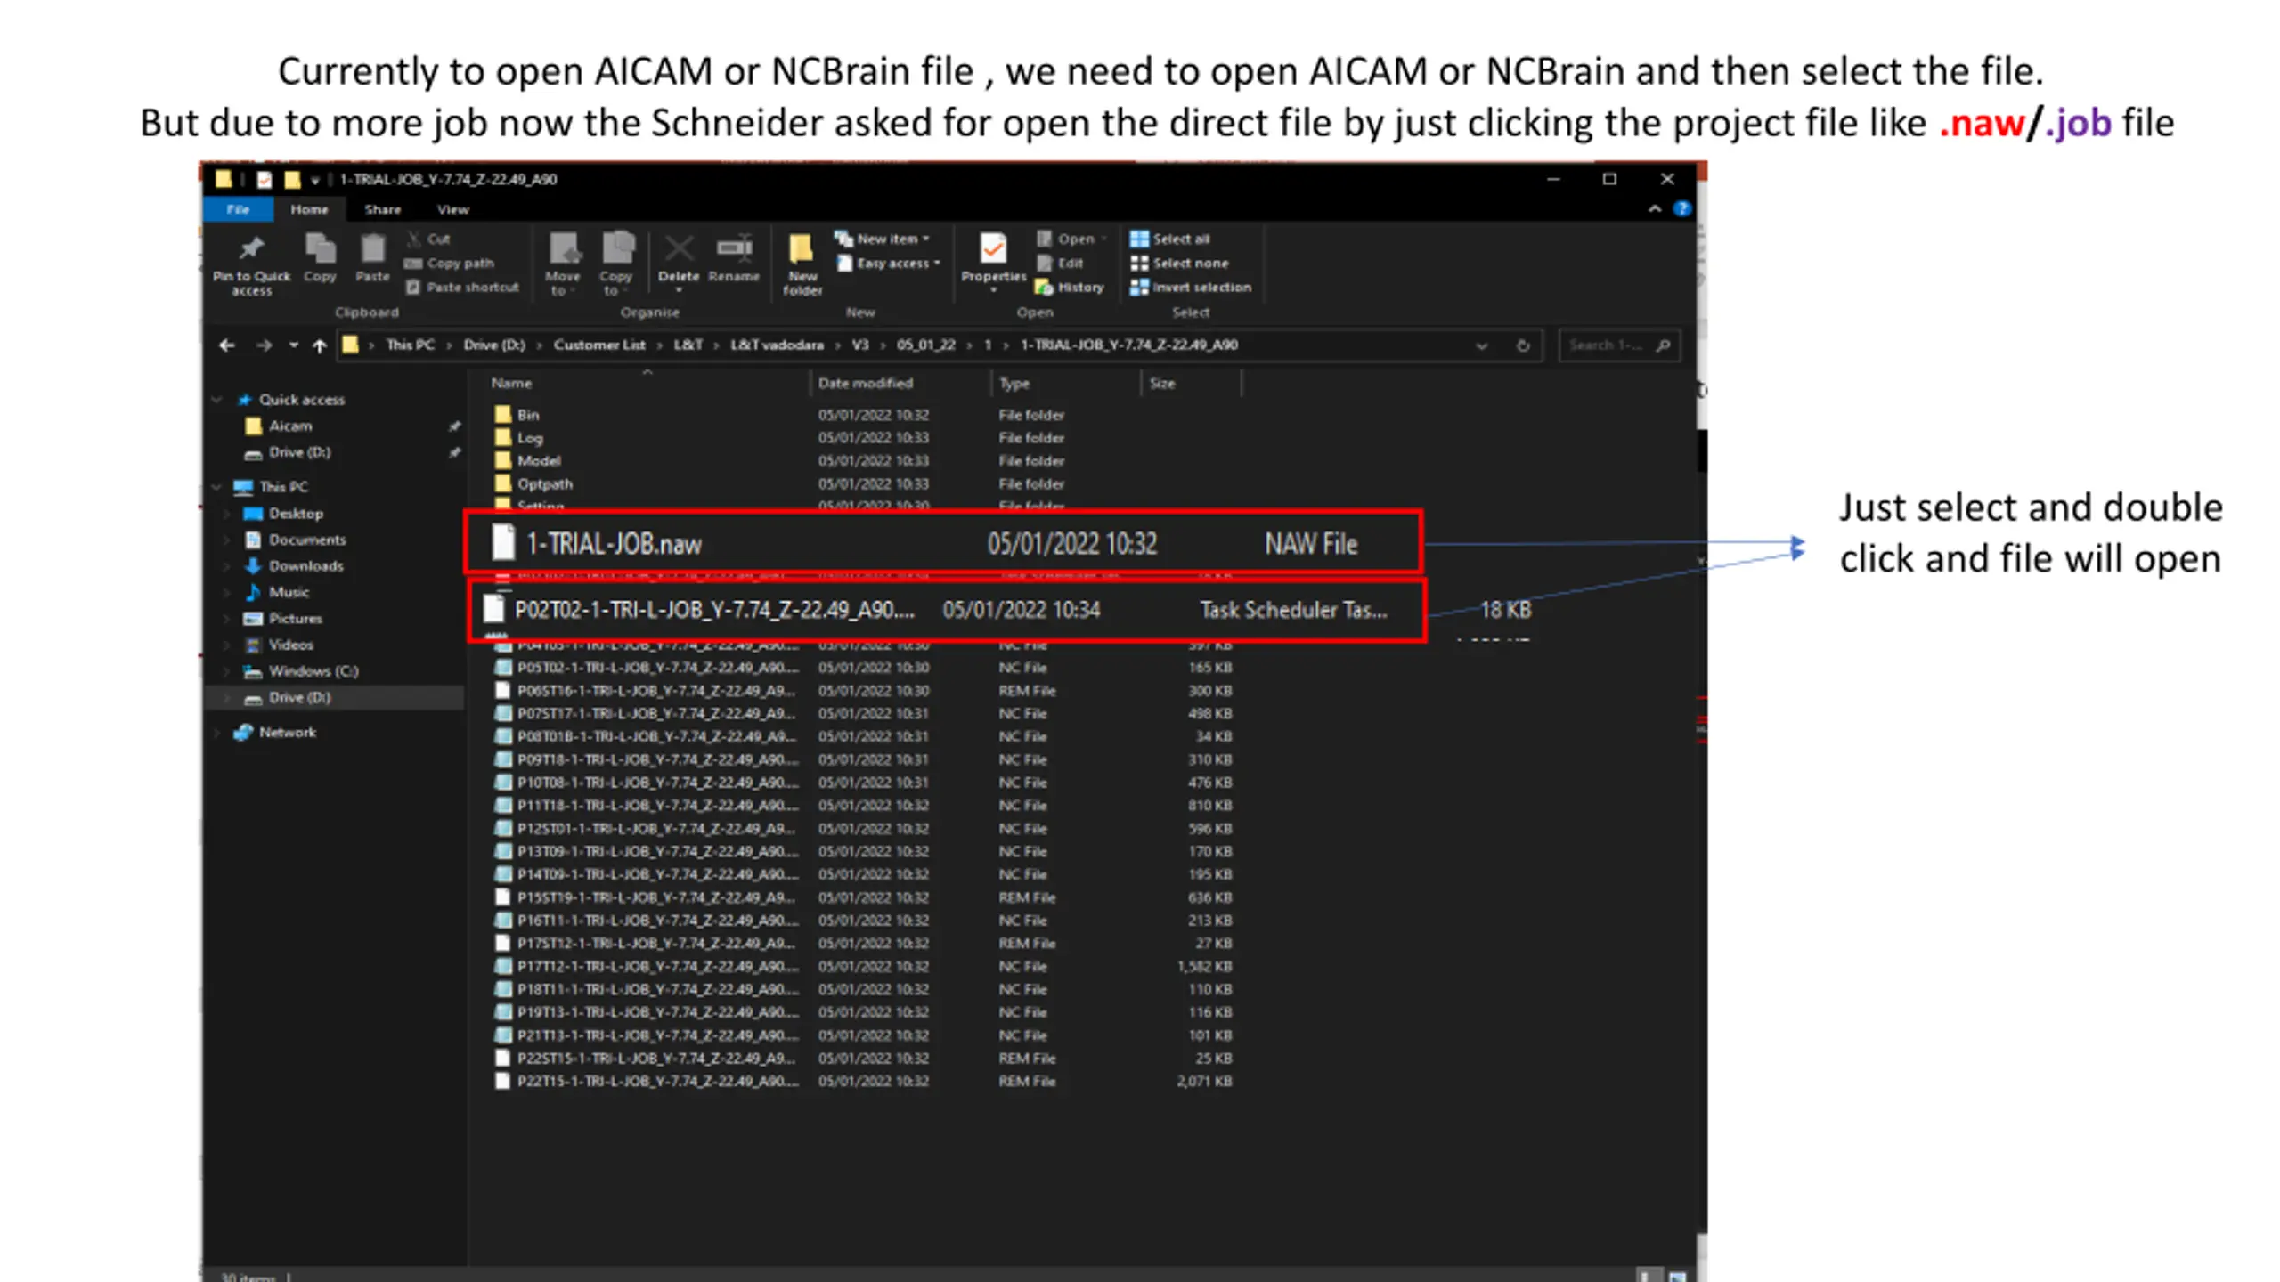Refresh the current folder
Image resolution: width=2280 pixels, height=1282 pixels.
click(x=1523, y=345)
